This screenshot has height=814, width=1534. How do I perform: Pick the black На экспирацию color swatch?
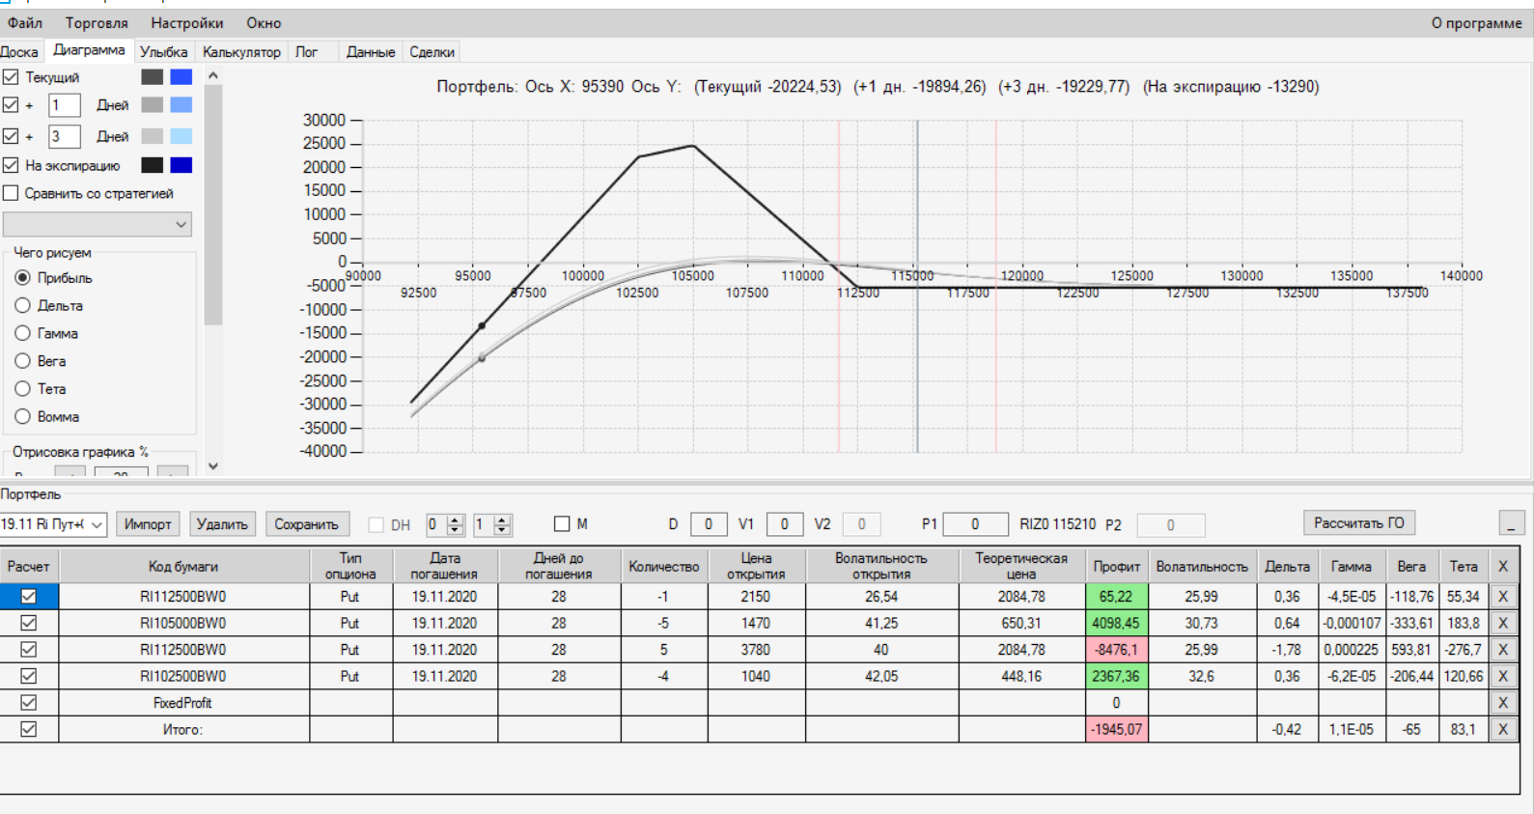[153, 165]
